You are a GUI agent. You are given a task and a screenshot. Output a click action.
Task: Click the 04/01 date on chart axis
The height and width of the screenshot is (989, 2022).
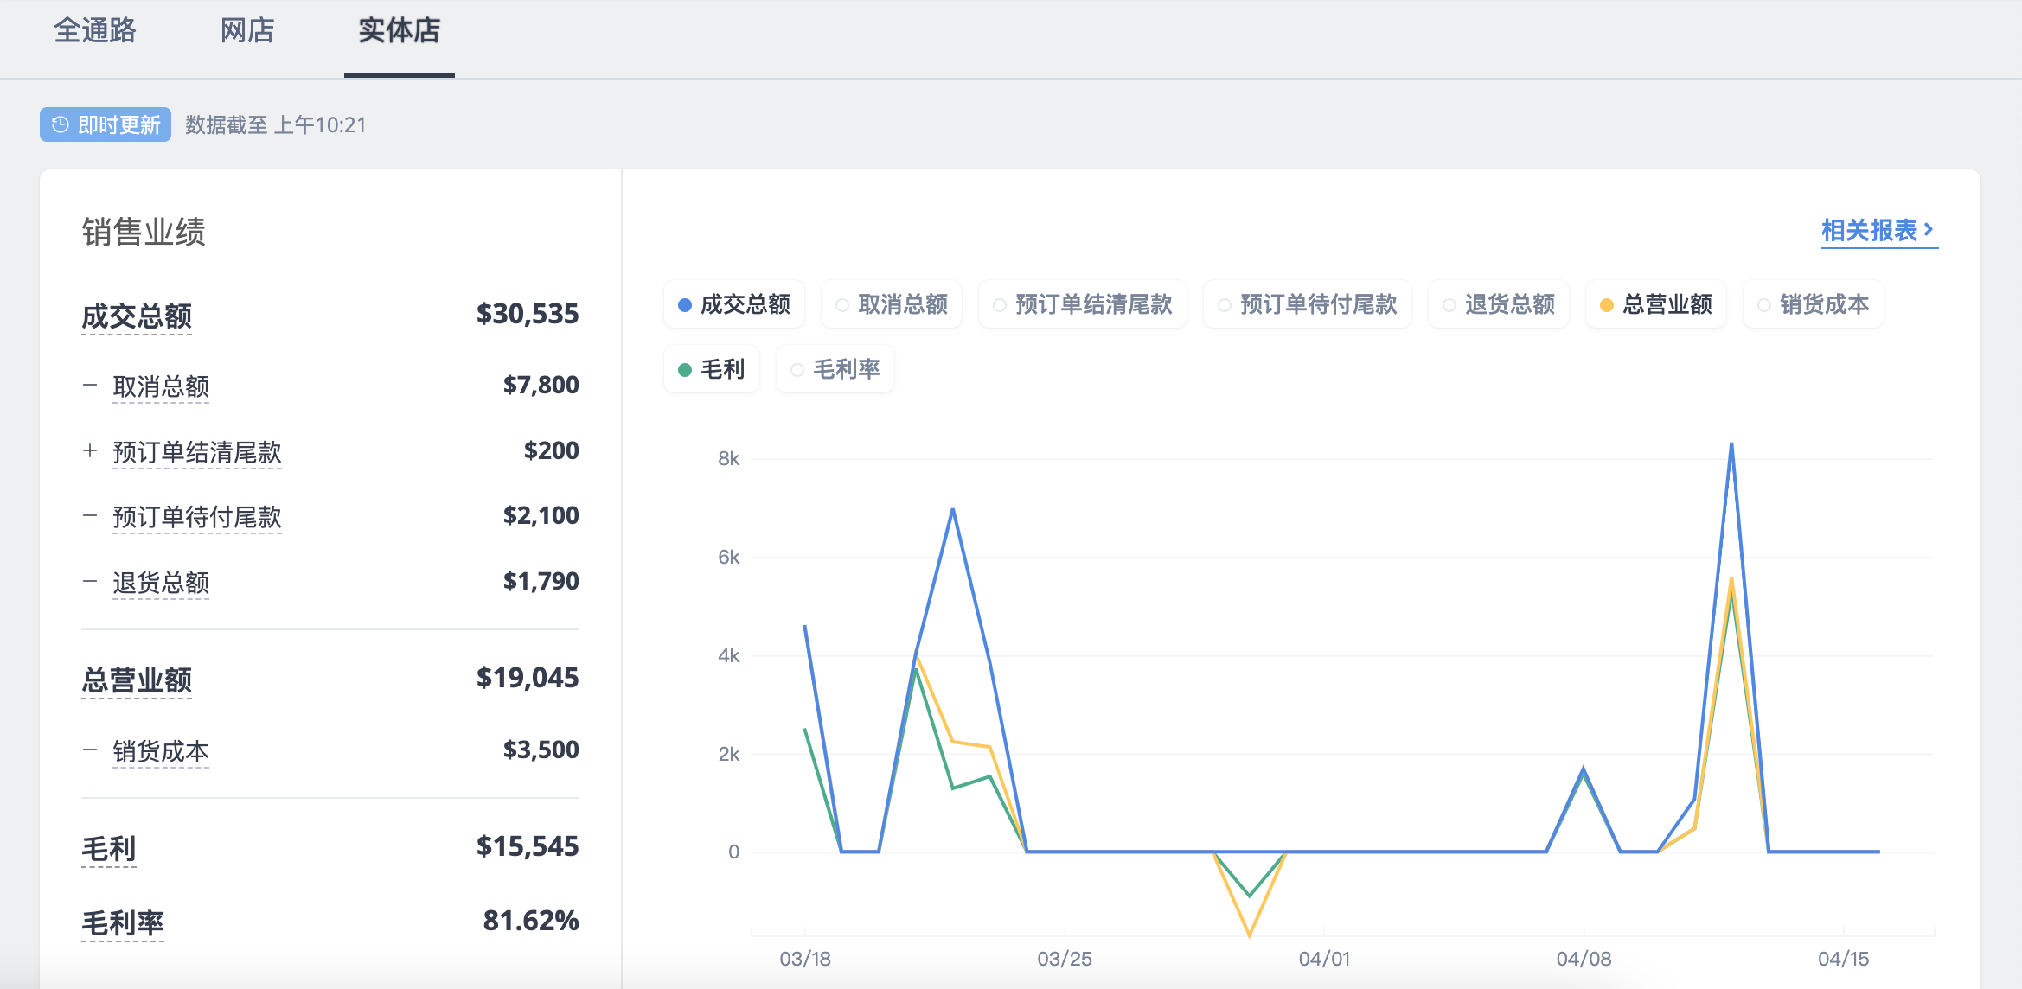coord(1324,959)
